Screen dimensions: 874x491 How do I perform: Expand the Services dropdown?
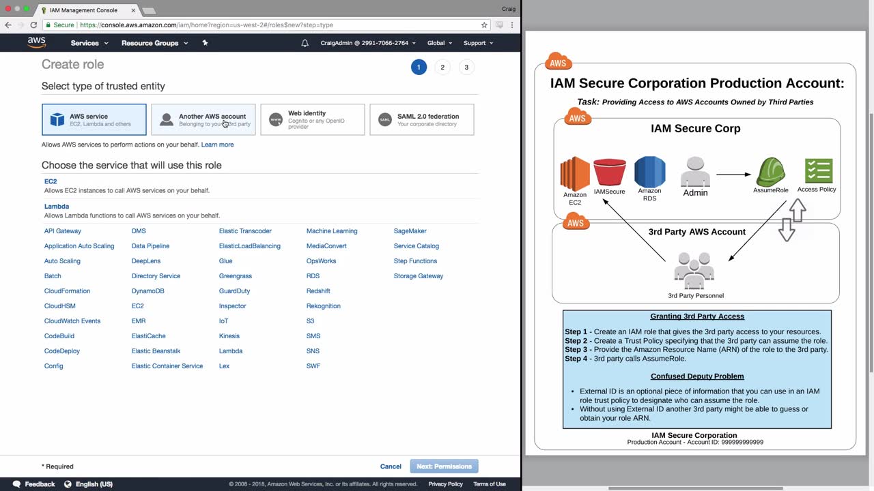(89, 43)
